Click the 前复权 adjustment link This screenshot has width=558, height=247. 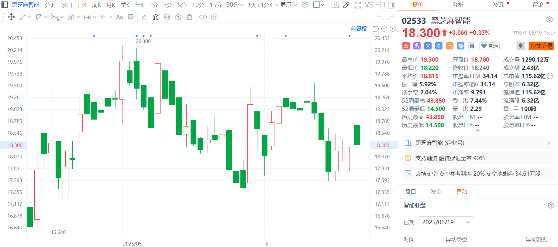(358, 29)
